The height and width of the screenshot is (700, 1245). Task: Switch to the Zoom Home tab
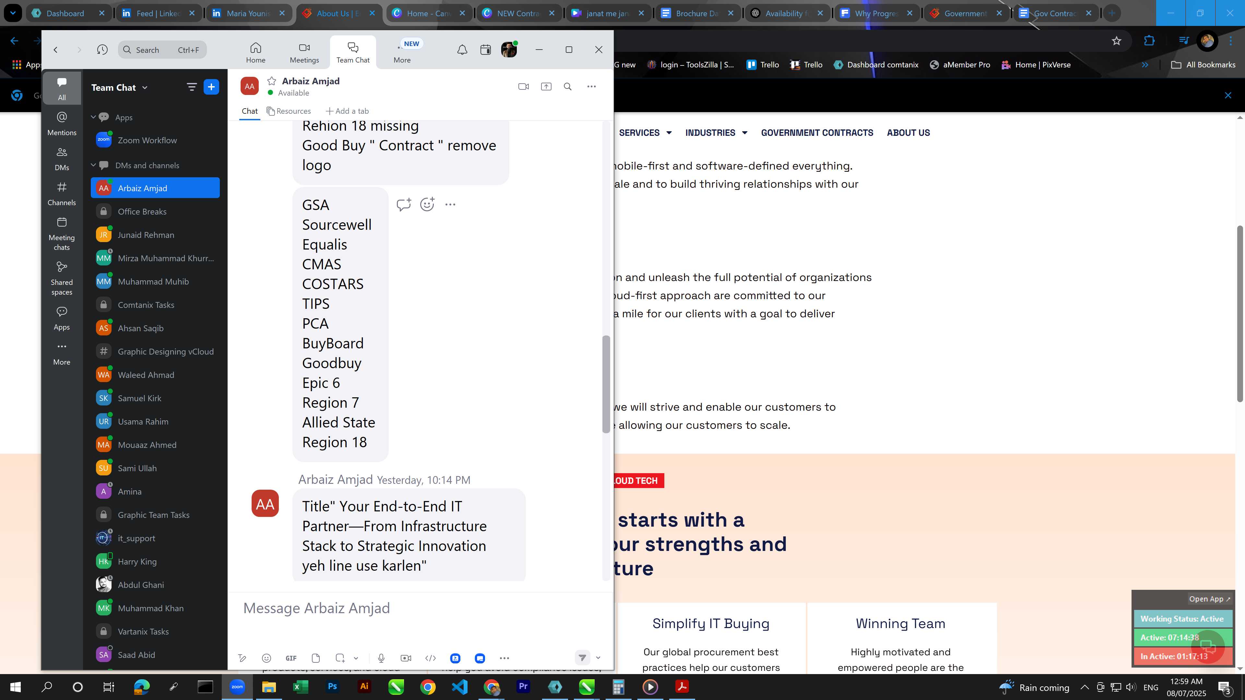[x=256, y=52]
